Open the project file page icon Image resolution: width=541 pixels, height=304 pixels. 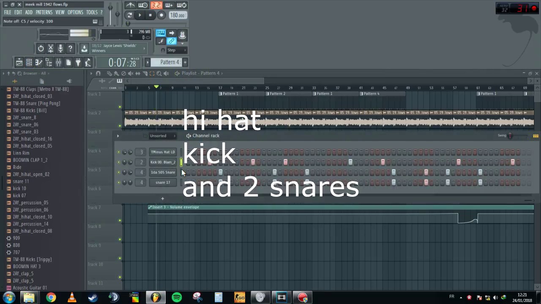pyautogui.click(x=68, y=62)
